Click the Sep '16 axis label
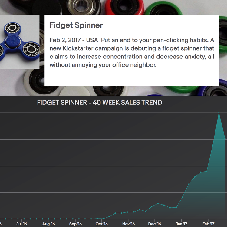 pos(75,224)
